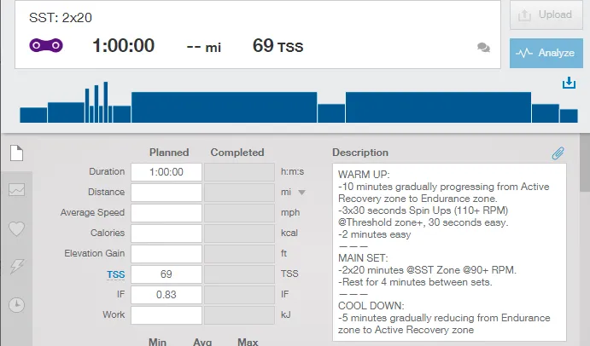Click the planned Distance field

pyautogui.click(x=166, y=193)
